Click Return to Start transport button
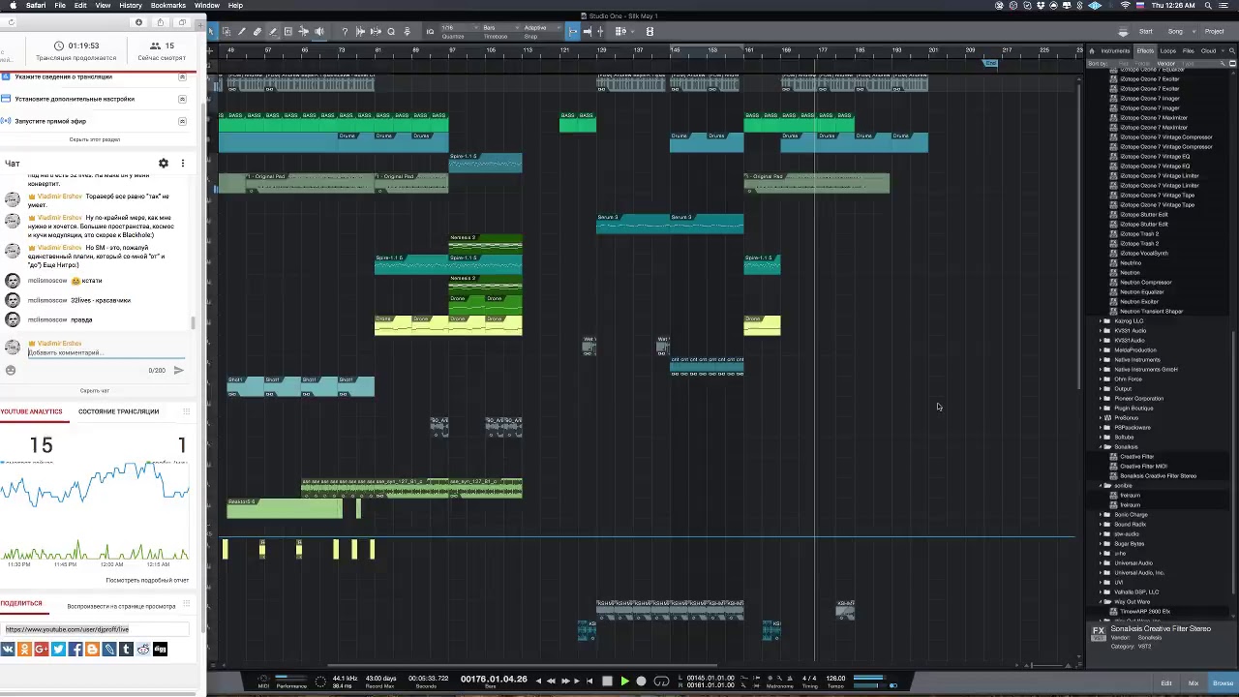 click(589, 682)
